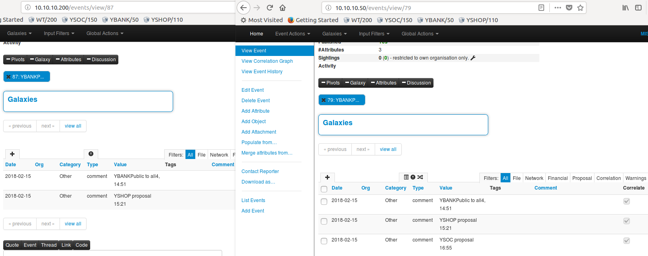Add attribute plus icon in event 79 table
The width and height of the screenshot is (648, 256).
(x=327, y=178)
